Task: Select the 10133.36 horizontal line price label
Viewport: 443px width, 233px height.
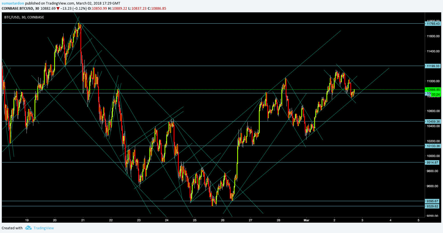Action: pos(433,146)
